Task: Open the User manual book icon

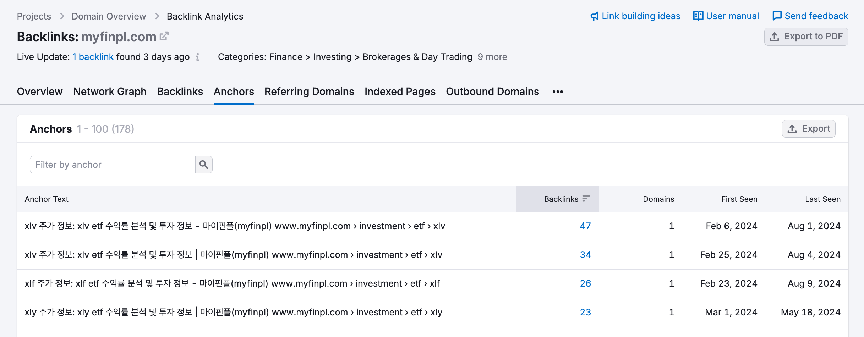Action: pyautogui.click(x=698, y=16)
